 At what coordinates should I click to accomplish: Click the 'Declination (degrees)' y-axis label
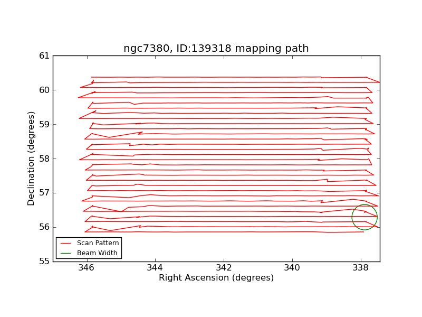pyautogui.click(x=32, y=158)
